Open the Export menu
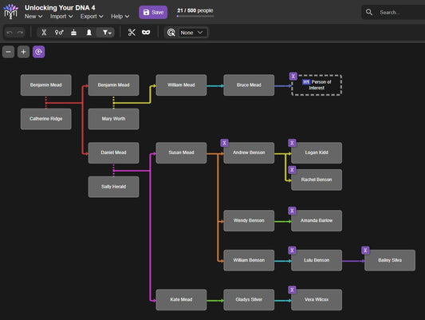This screenshot has height=320, width=425. click(x=92, y=16)
